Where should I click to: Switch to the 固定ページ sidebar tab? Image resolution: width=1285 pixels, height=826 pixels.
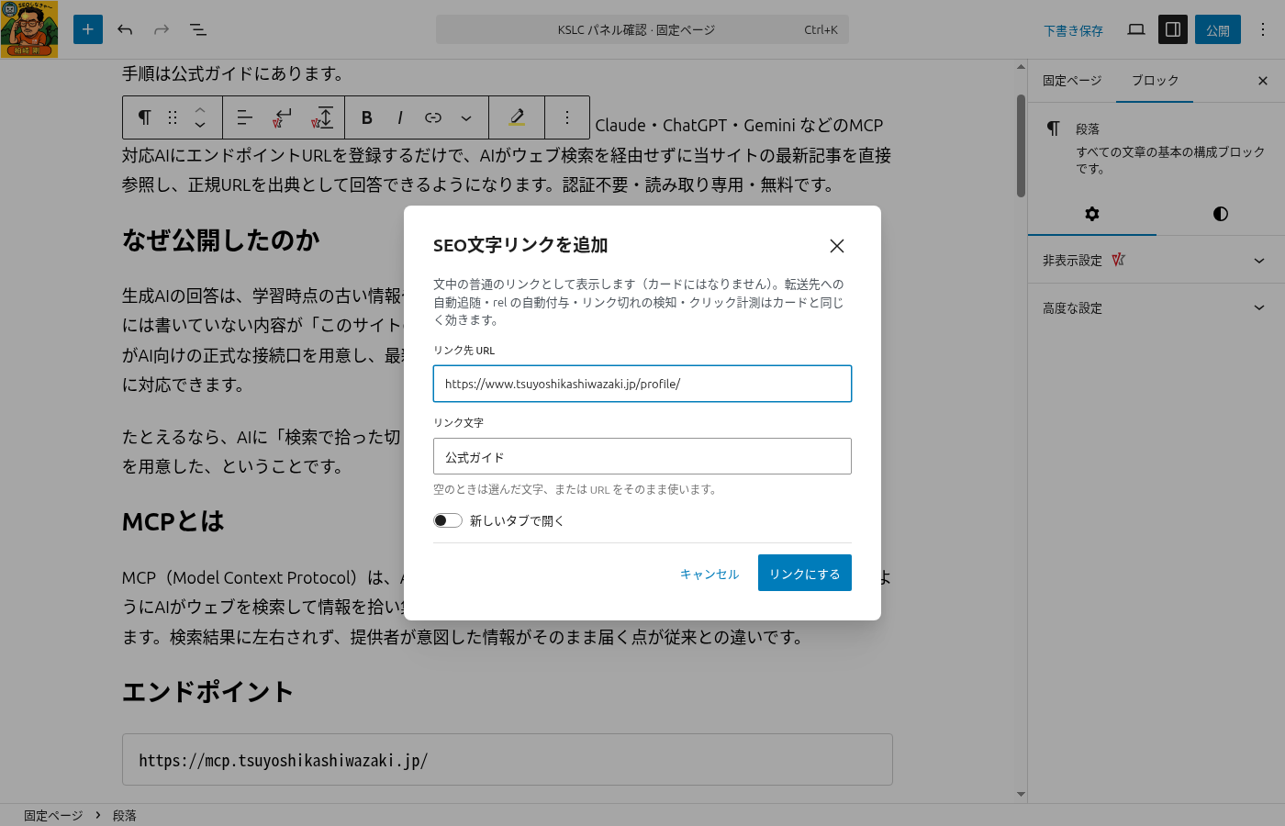click(x=1072, y=81)
